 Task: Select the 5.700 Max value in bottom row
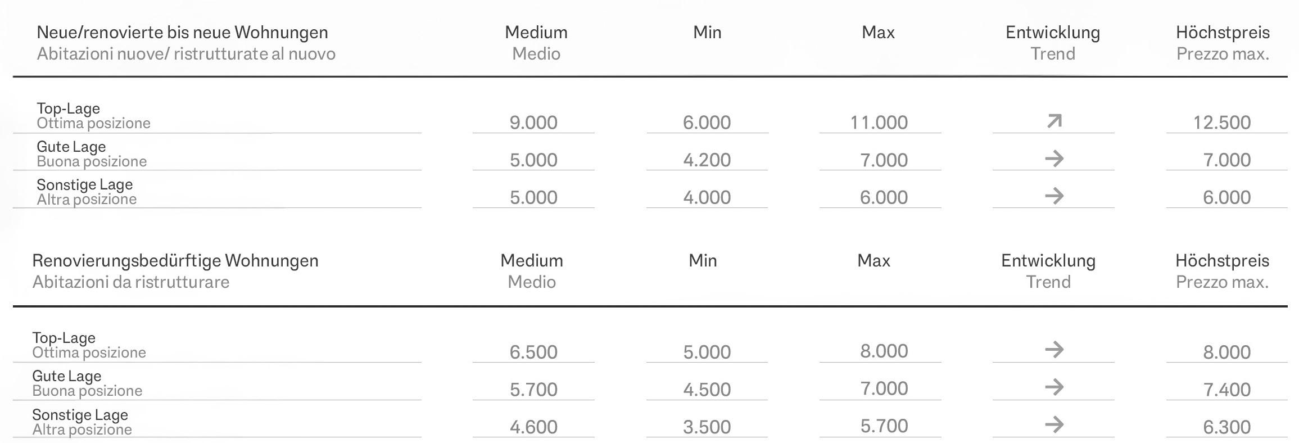click(x=884, y=426)
